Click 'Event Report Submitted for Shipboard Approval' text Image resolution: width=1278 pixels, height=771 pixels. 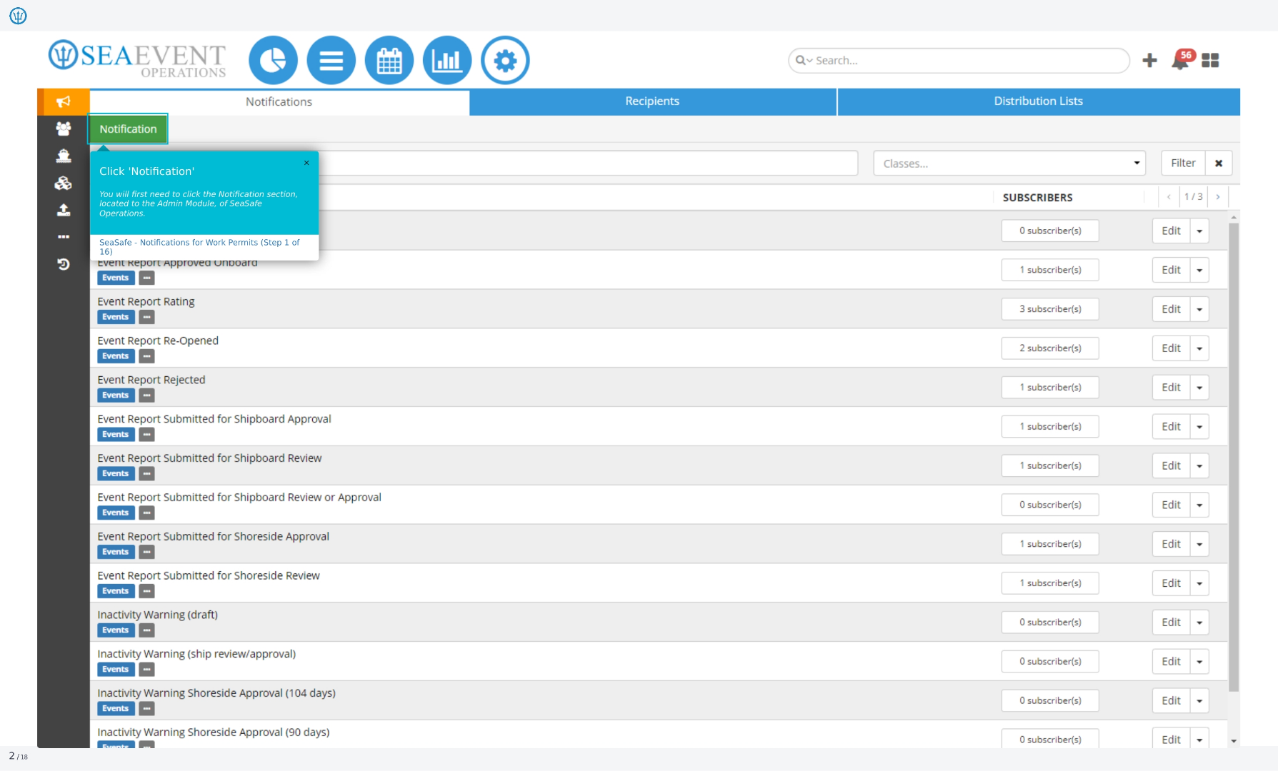coord(214,419)
